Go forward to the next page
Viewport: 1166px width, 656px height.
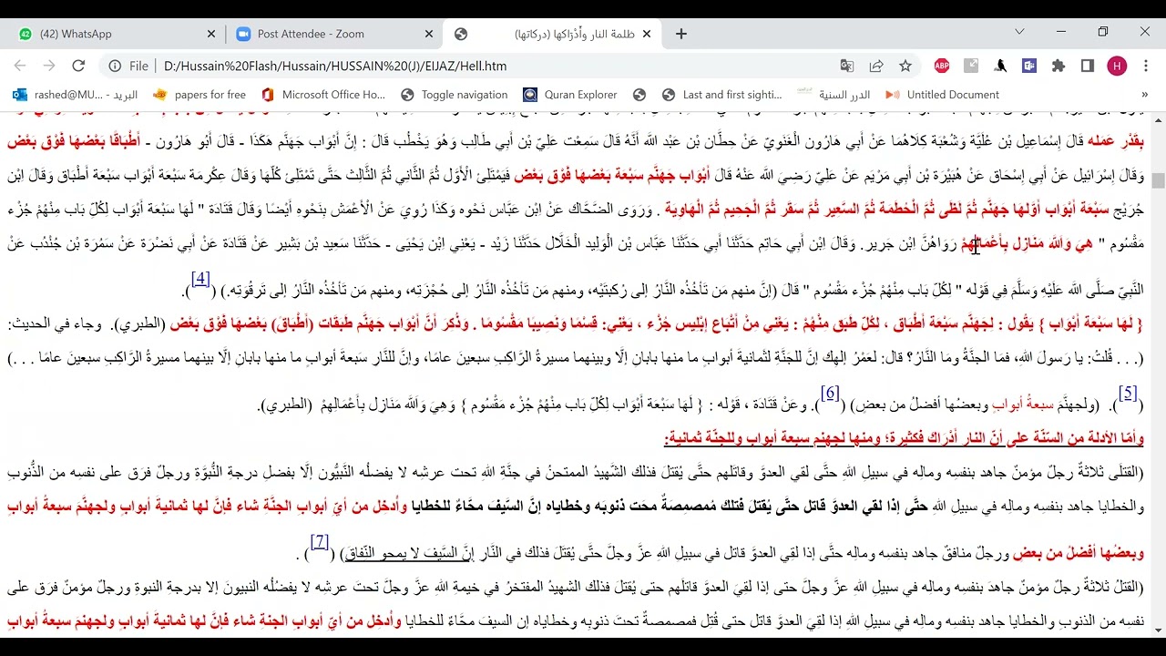tap(49, 66)
